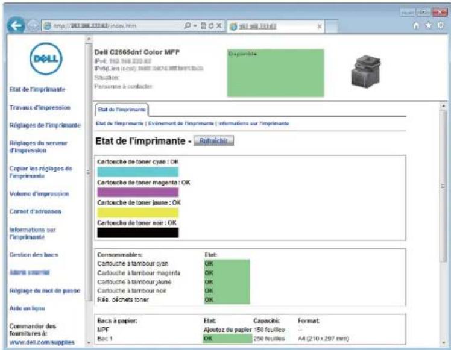The height and width of the screenshot is (350, 451).
Task: Open Réglages de l'imprimante in sidebar
Action: pos(45,125)
